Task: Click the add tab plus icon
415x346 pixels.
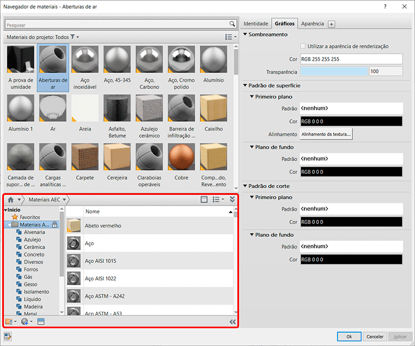Action: 331,24
